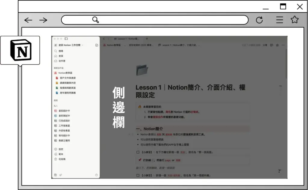
Task: Open 收件匣 inbox in sidebar
Action: pos(60,61)
